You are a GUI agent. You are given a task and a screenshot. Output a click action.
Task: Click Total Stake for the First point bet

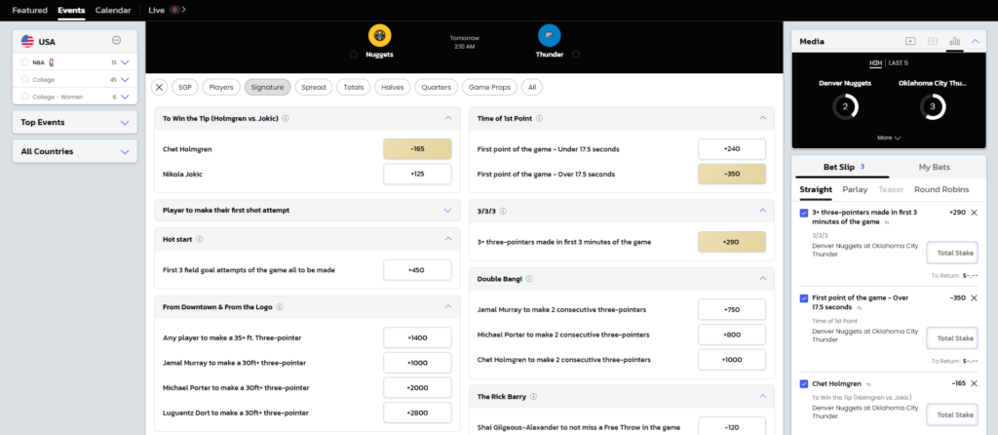click(951, 338)
